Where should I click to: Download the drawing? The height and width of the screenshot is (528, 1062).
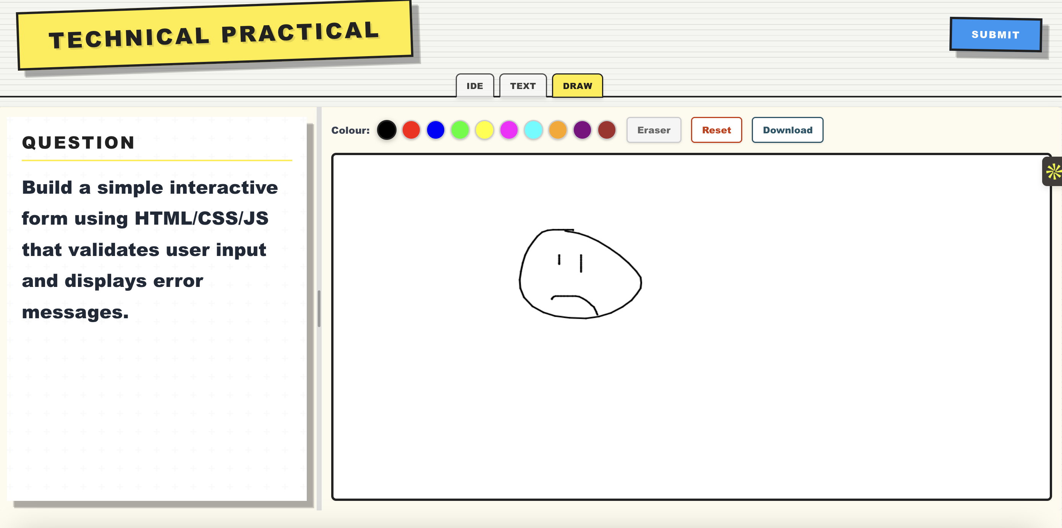(x=787, y=130)
